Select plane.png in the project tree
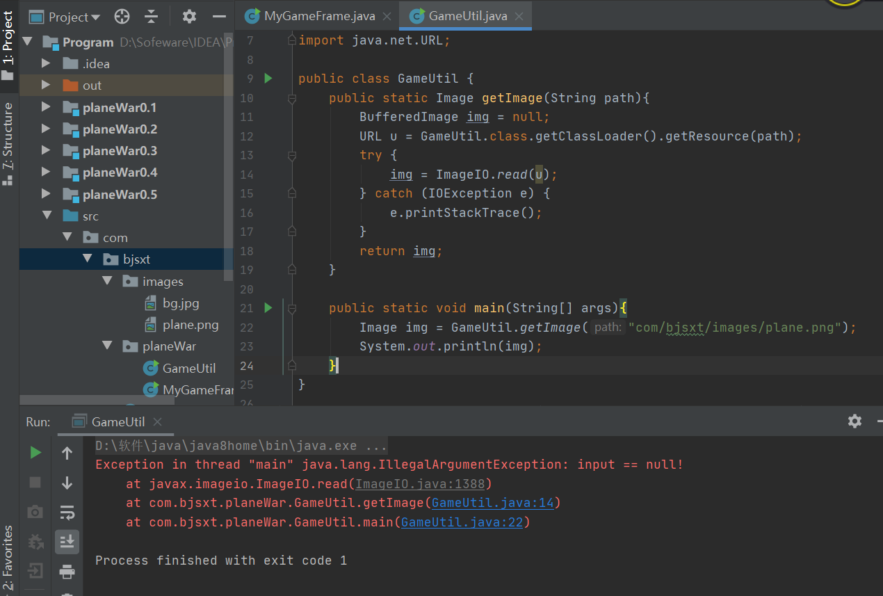 pyautogui.click(x=181, y=324)
